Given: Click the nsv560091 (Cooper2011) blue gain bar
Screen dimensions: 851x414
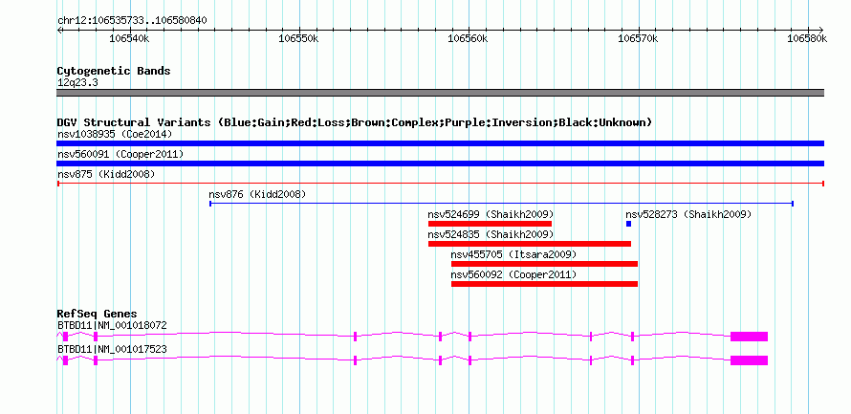Looking at the screenshot, I should 440,163.
